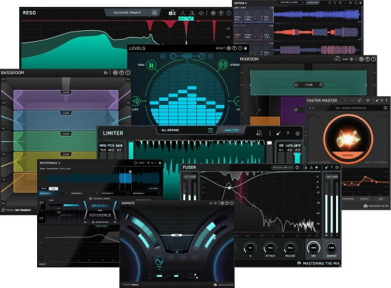Open MIXROOM settings icon
The image size is (391, 288).
coord(361,59)
